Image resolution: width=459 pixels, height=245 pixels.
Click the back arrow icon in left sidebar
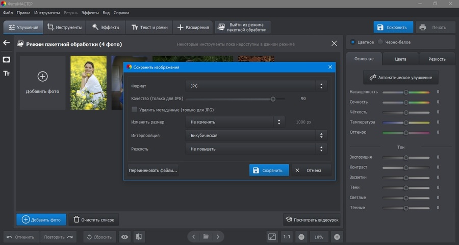[x=7, y=43]
